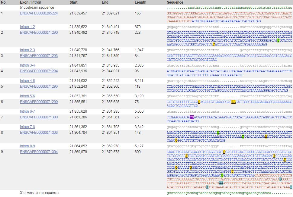Open exon link ENSCAFE00000071300
Image resolution: width=293 pixels, height=197 pixels.
pyautogui.click(x=39, y=117)
